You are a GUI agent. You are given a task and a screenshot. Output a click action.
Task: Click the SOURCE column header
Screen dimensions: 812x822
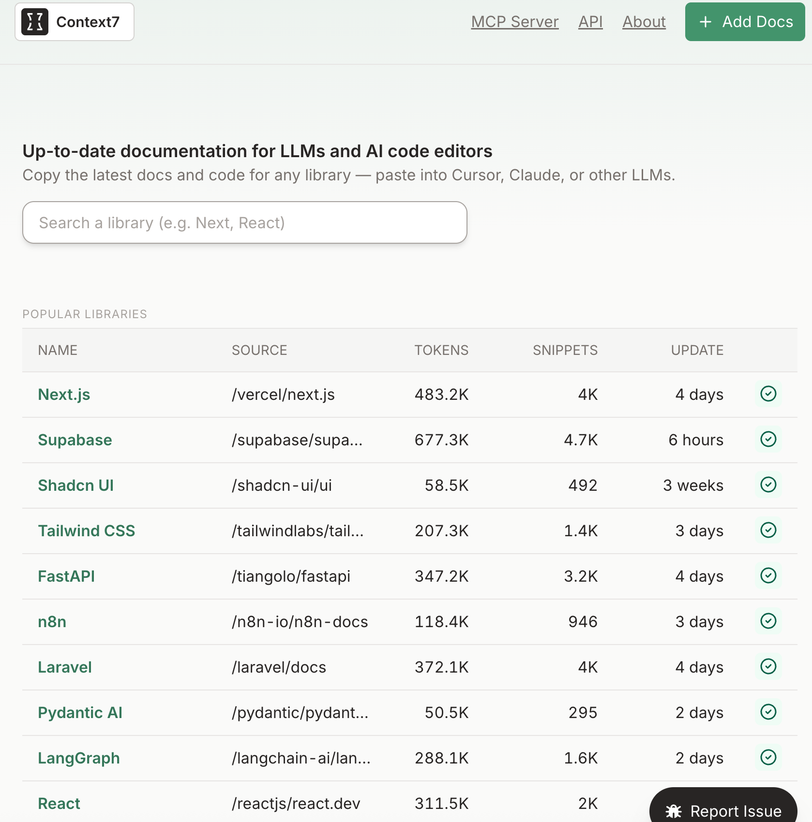(x=259, y=350)
